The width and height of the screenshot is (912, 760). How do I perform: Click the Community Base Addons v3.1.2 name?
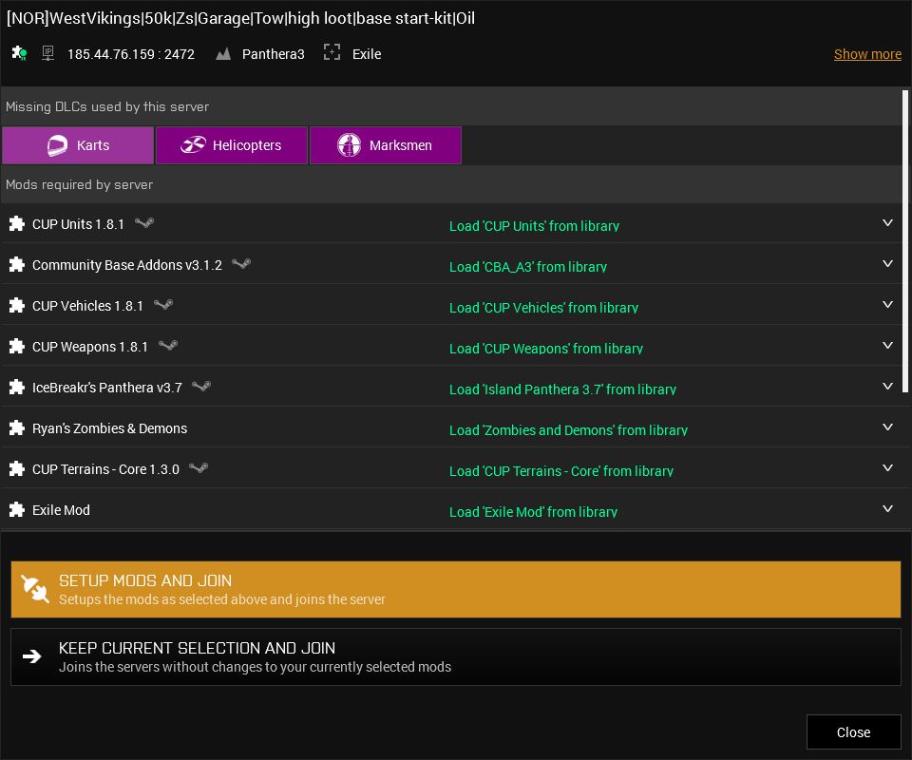tap(126, 265)
